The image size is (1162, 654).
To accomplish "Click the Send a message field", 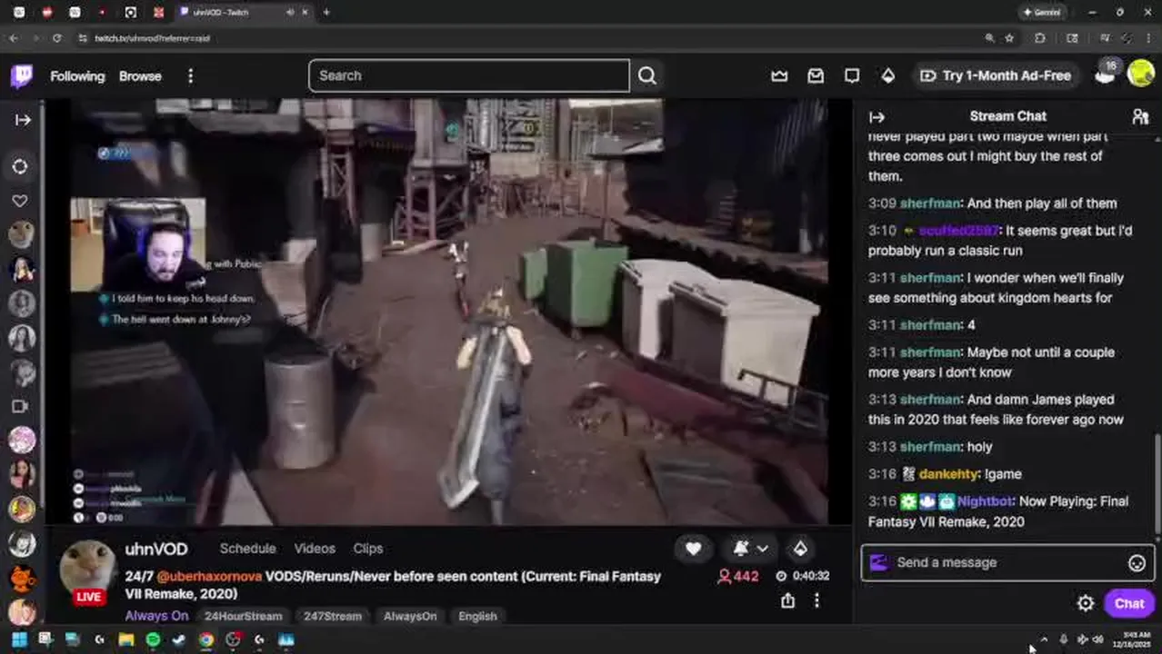I will tap(1007, 562).
